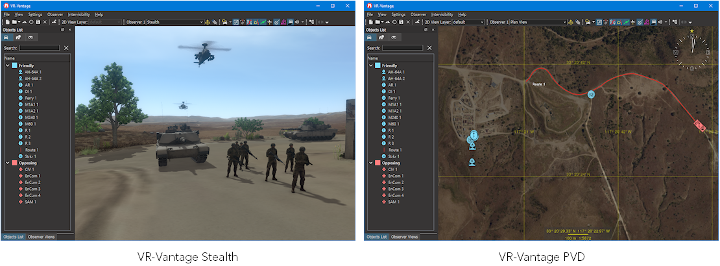
Task: Click the Route 1 label on the PVD map
Action: pyautogui.click(x=538, y=84)
